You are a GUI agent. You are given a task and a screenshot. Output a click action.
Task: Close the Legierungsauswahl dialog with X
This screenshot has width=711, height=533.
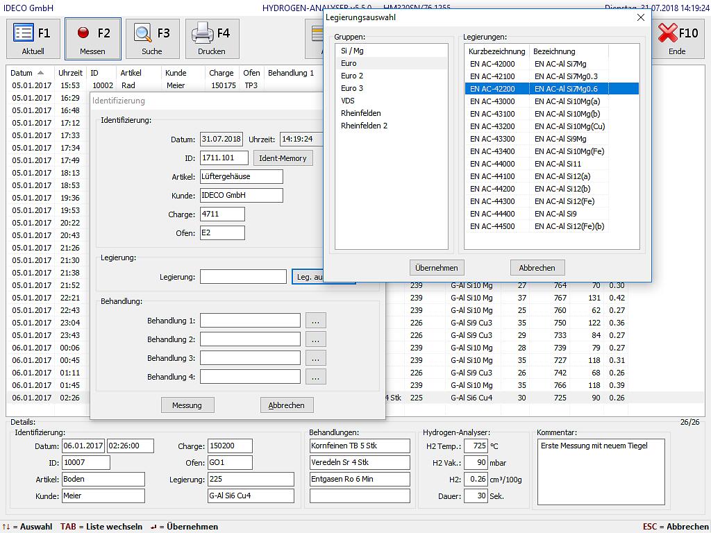click(x=641, y=17)
